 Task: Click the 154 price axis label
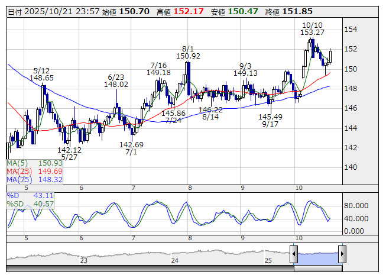pyautogui.click(x=351, y=30)
